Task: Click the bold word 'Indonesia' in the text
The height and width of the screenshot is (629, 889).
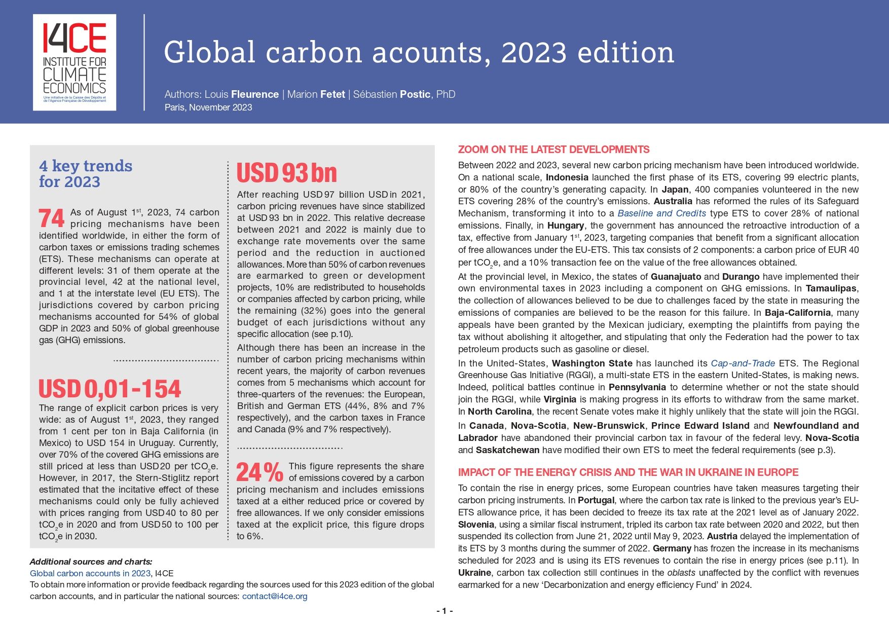Action: (567, 177)
